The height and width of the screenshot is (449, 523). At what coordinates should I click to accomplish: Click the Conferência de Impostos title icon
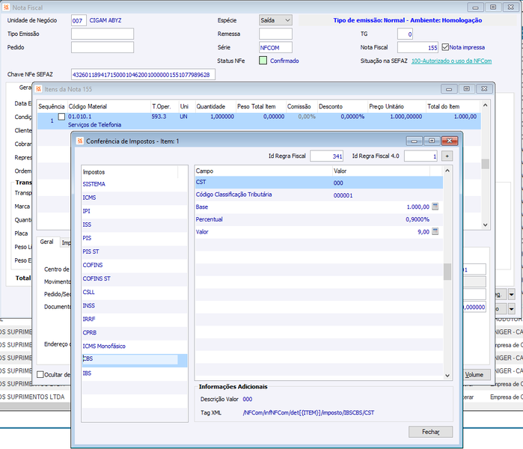click(x=80, y=141)
